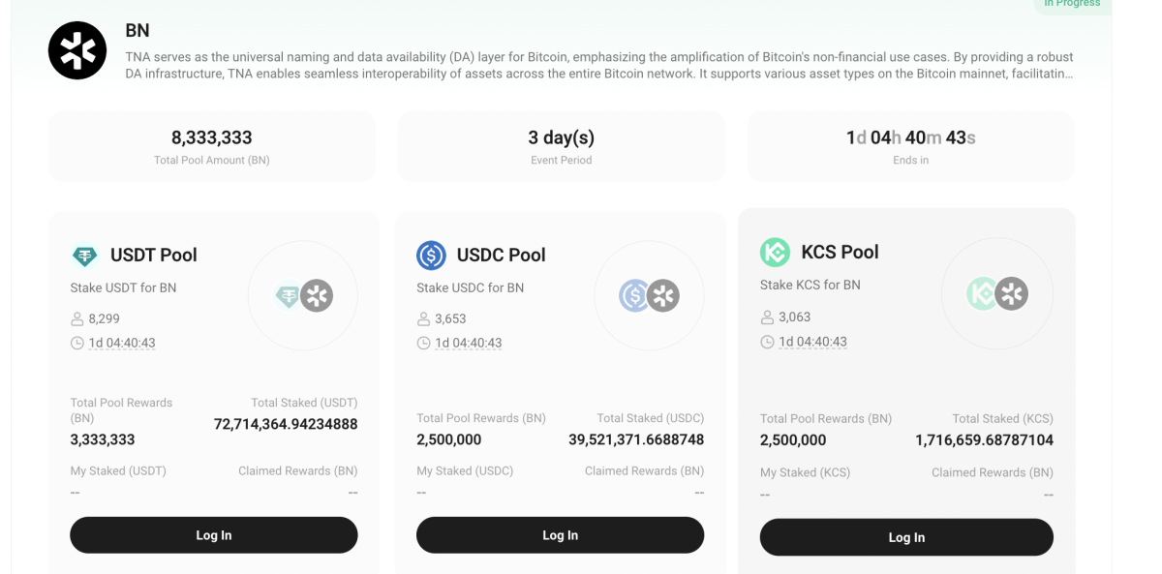This screenshot has height=574, width=1162.
Task: Select the KCS token icon beside KCS Pool
Action: click(x=776, y=252)
